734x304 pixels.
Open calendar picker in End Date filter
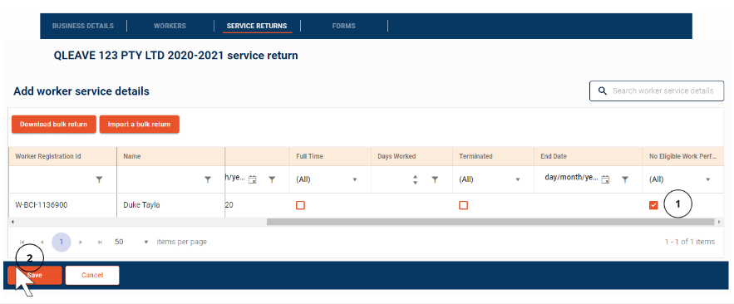tap(605, 179)
